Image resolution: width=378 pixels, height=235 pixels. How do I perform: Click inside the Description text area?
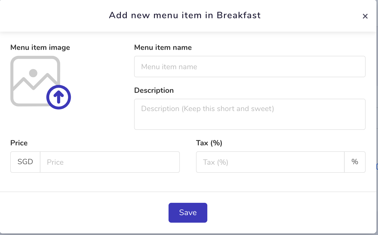250,114
